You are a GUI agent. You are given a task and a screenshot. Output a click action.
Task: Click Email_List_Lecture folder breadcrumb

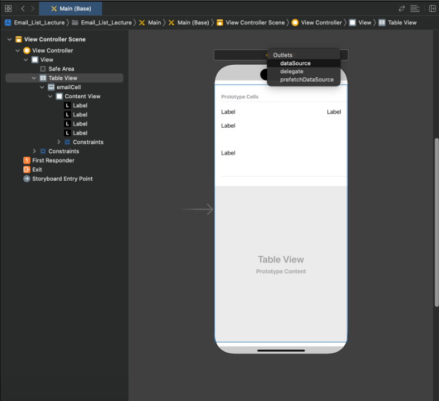pyautogui.click(x=102, y=23)
